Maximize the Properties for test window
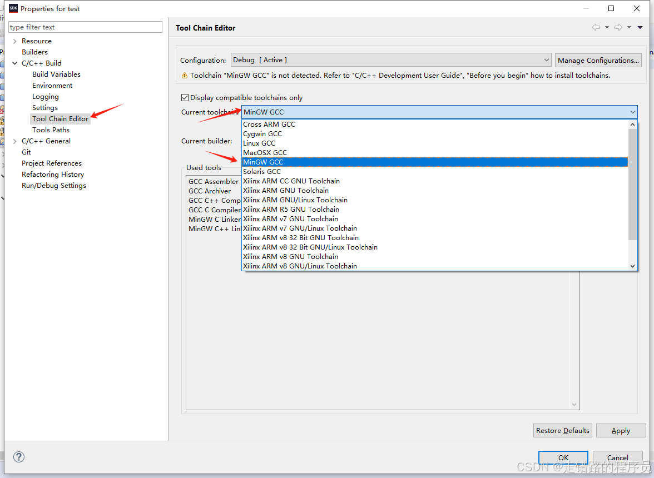 click(611, 8)
